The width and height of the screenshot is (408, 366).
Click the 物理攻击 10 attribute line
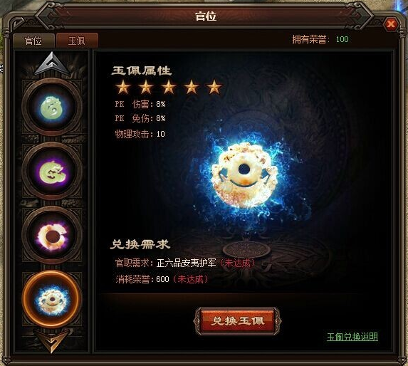pyautogui.click(x=140, y=134)
